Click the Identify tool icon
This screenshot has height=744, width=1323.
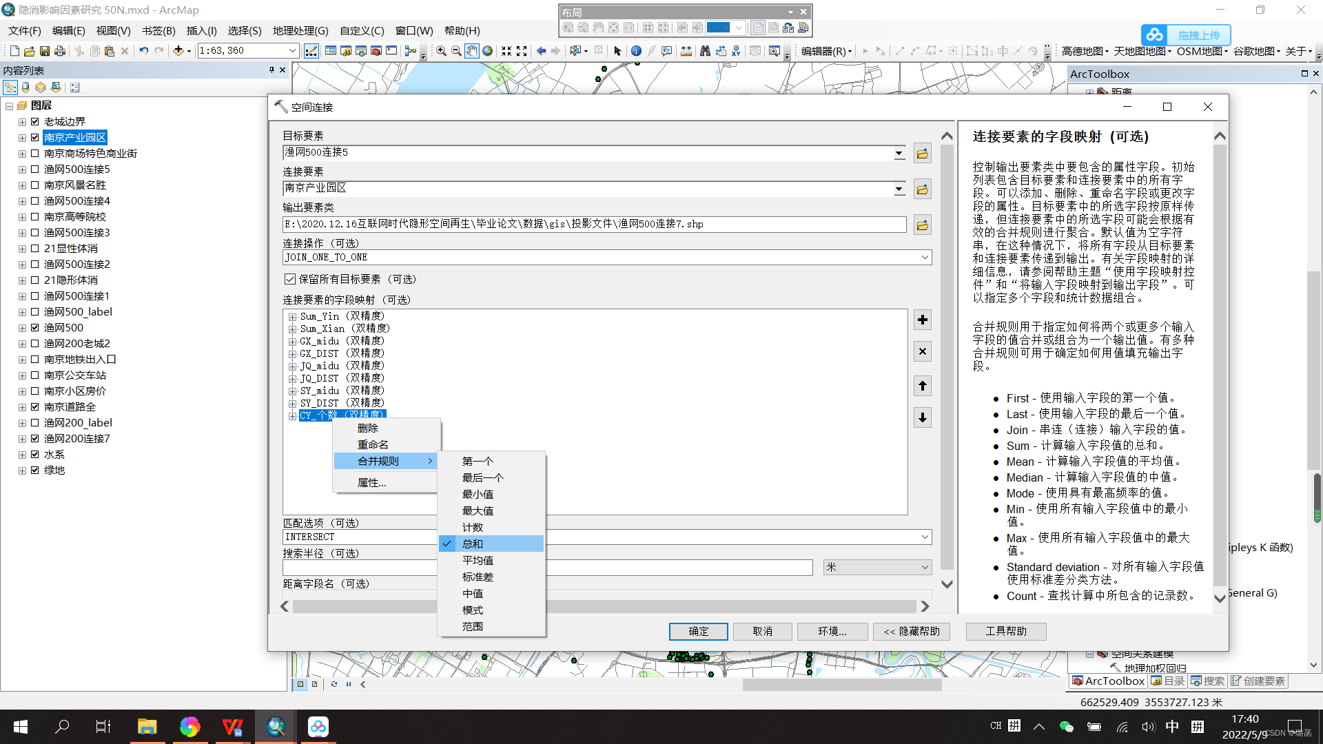[x=636, y=51]
